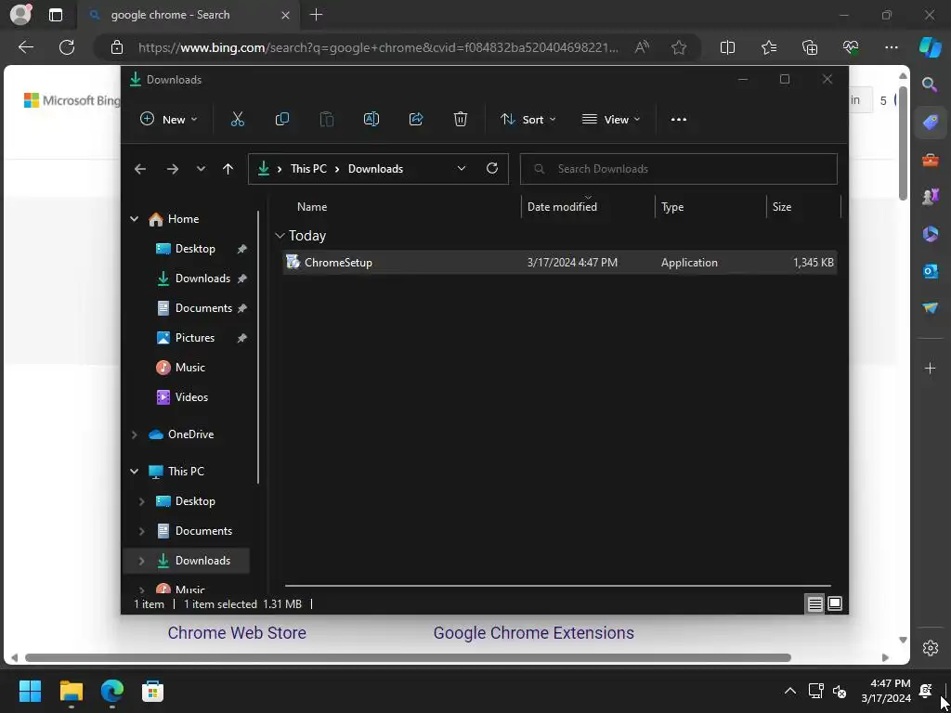Viewport: 951px width, 713px height.
Task: Open the See more three-dots menu
Action: click(679, 120)
